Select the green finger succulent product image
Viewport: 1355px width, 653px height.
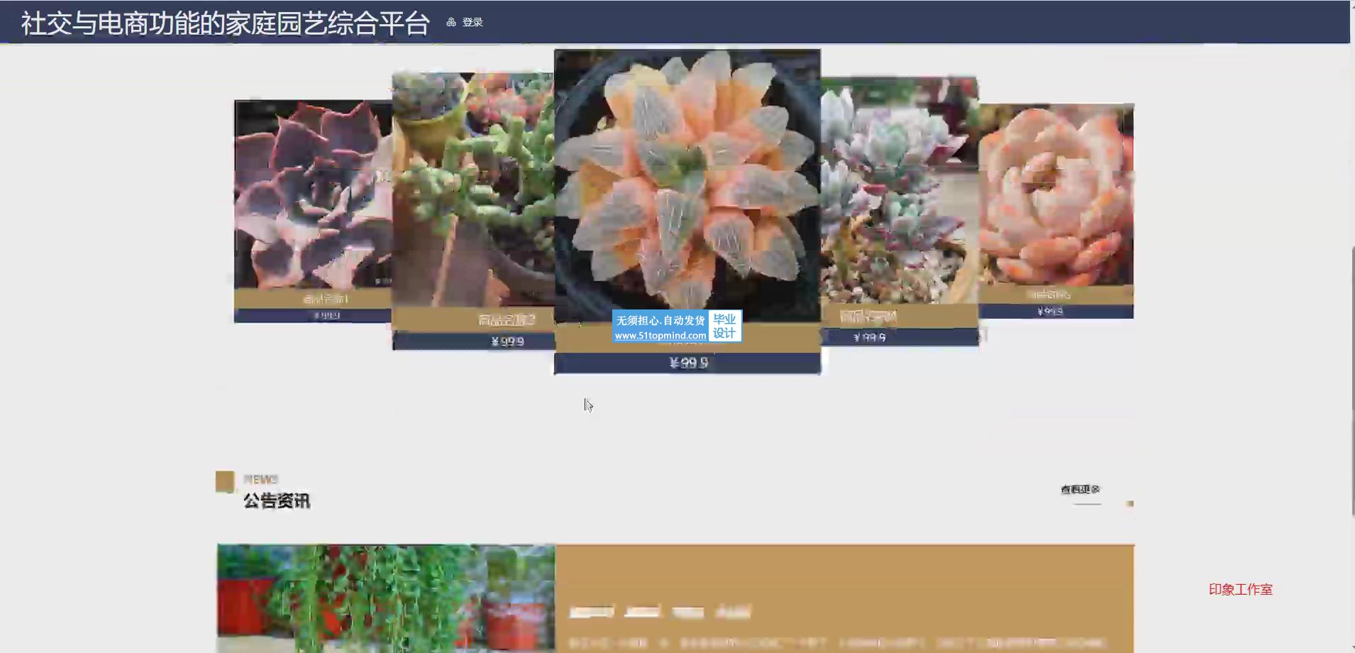472,190
